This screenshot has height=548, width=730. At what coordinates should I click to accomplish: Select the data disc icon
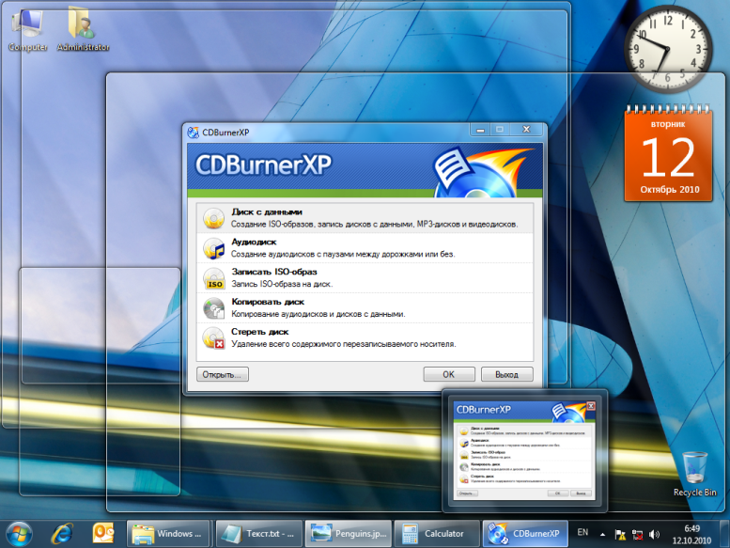click(213, 218)
